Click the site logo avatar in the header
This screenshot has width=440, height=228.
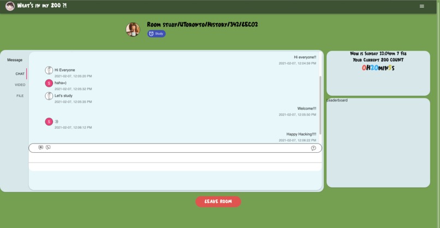coord(10,6)
